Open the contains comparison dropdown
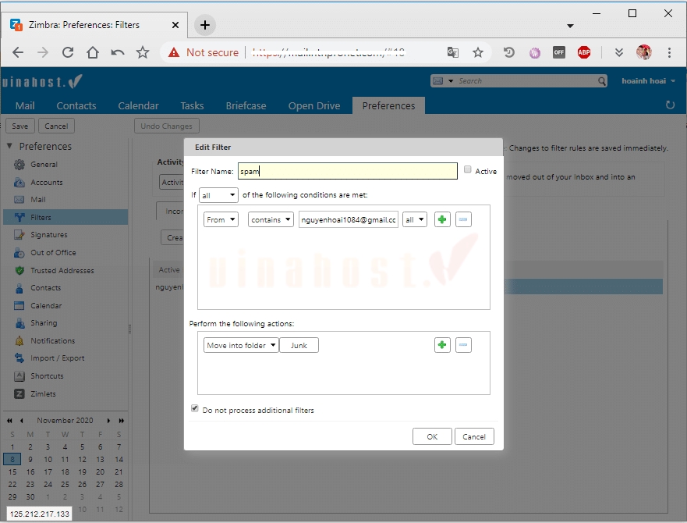687x523 pixels. (x=271, y=219)
